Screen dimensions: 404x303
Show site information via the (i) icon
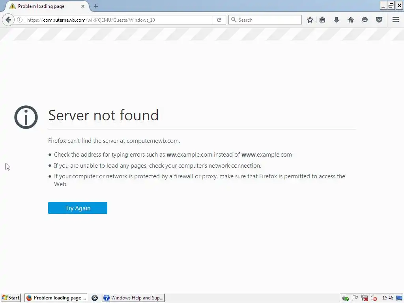click(x=20, y=20)
